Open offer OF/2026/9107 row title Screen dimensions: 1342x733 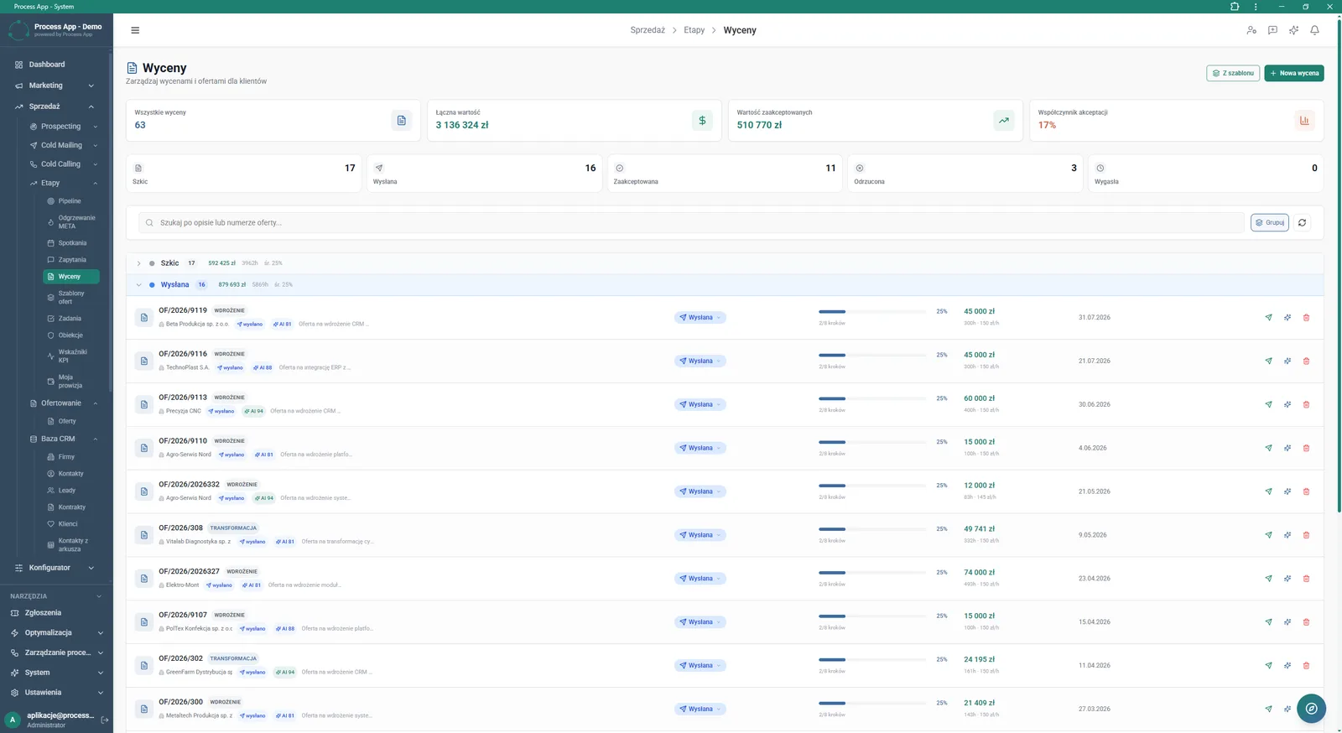pos(183,615)
